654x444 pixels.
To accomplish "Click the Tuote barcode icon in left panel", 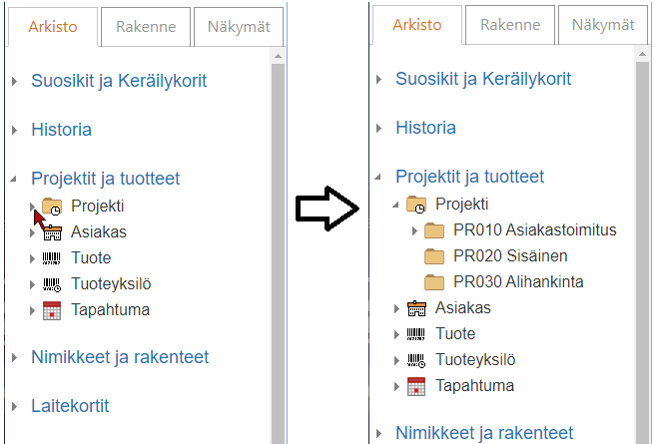I will coord(52,258).
